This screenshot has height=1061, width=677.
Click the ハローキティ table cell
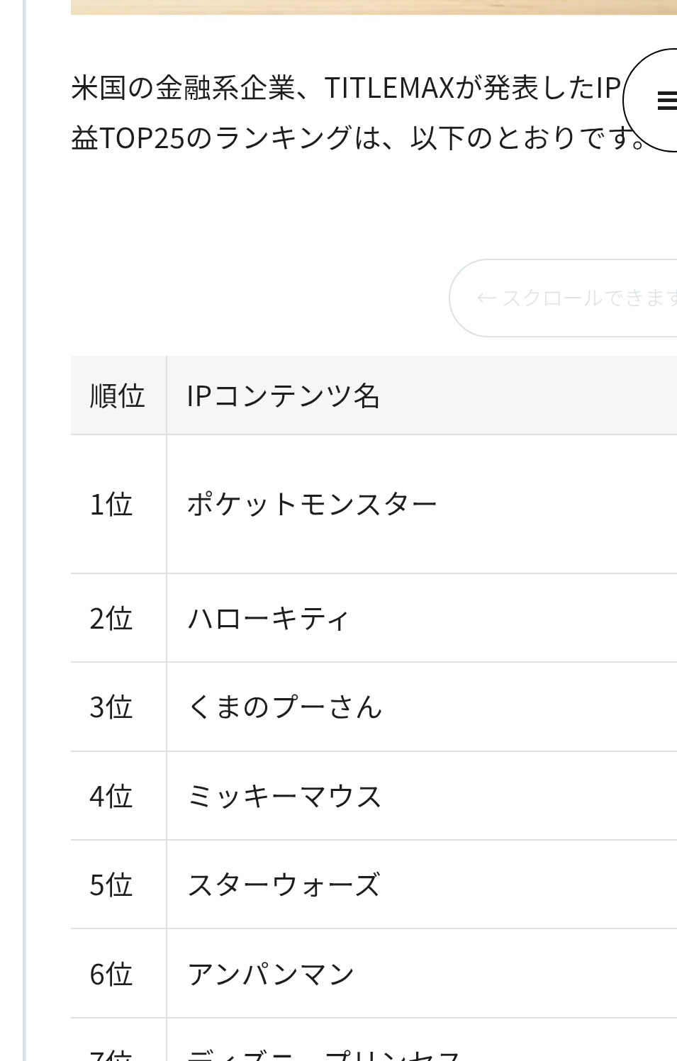[x=422, y=618]
